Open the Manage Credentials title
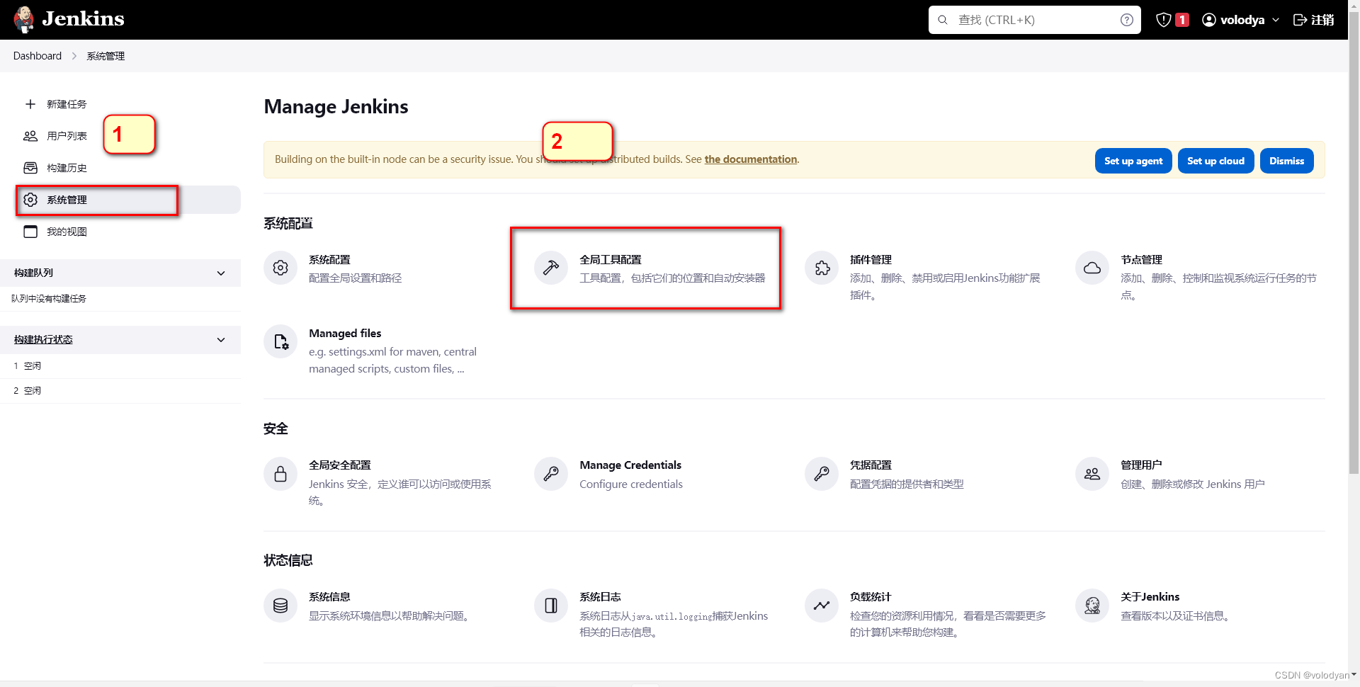The height and width of the screenshot is (687, 1360). [630, 465]
